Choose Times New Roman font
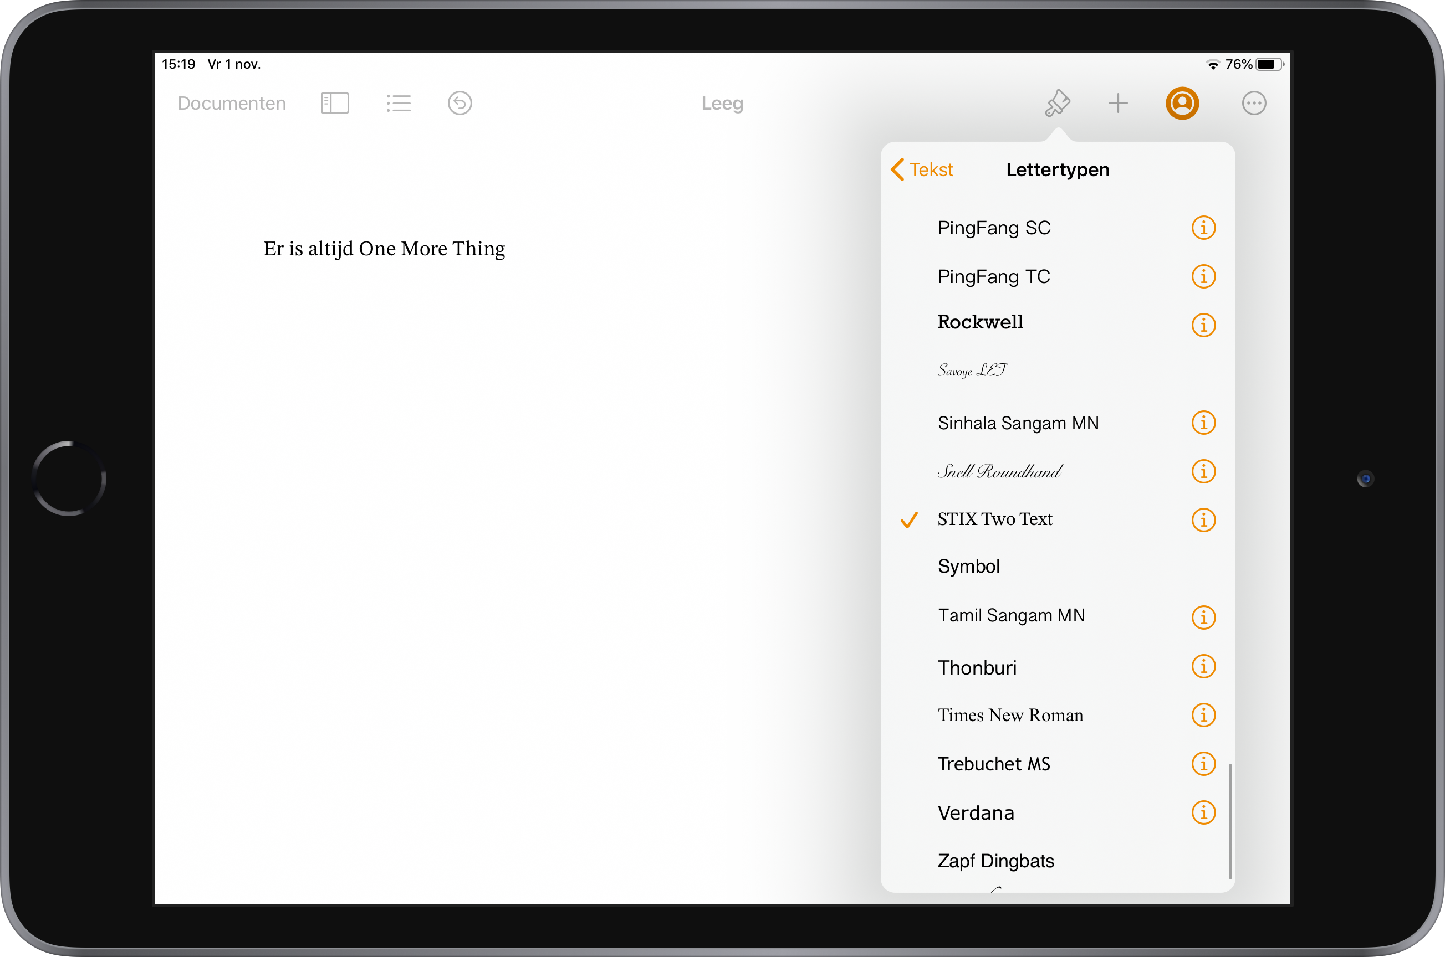The image size is (1445, 957). 1010,714
